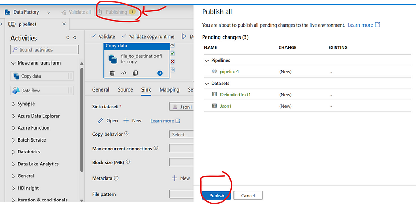Image resolution: width=416 pixels, height=205 pixels.
Task: Click the pipeline1 tab icon
Action: click(11, 24)
